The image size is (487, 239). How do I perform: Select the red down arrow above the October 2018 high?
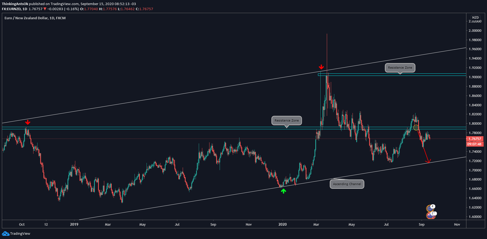click(28, 122)
